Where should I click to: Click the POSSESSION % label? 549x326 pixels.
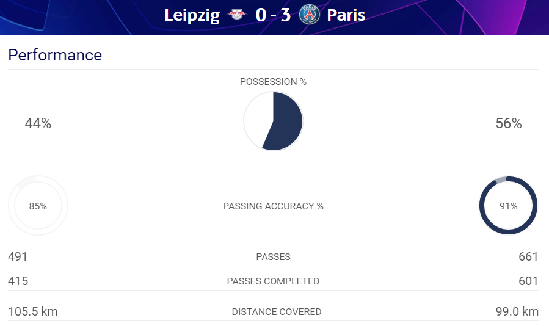coord(273,82)
